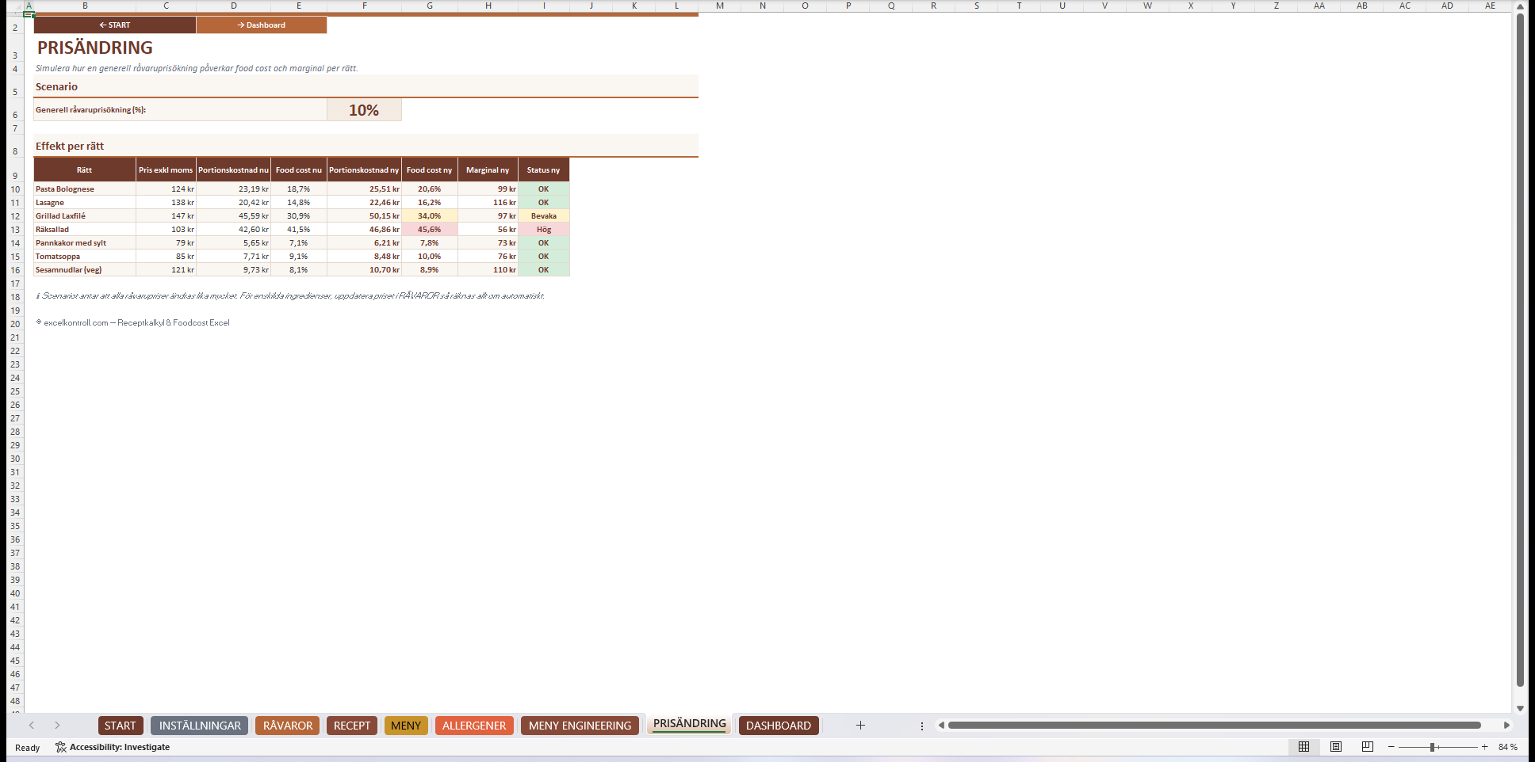Select the 'Hög' status cell
The image size is (1535, 762).
pos(544,230)
